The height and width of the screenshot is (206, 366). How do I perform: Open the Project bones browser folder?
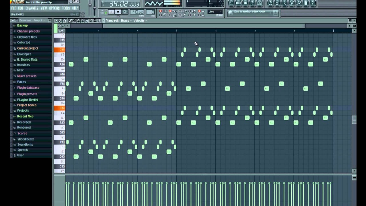pyautogui.click(x=27, y=105)
